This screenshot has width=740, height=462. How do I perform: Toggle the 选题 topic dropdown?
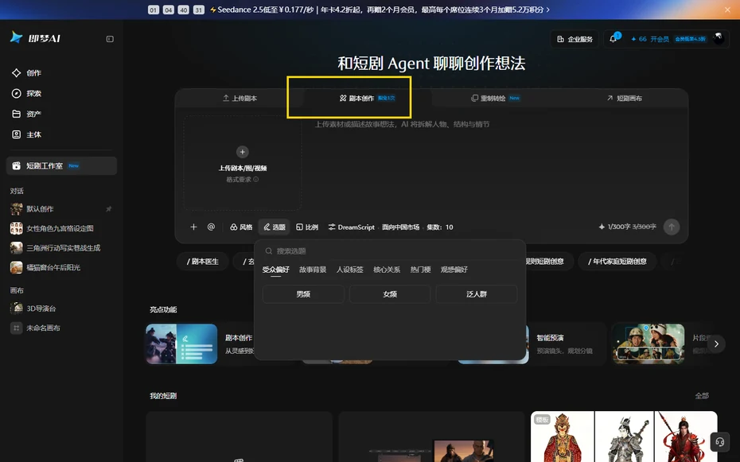[x=275, y=227]
